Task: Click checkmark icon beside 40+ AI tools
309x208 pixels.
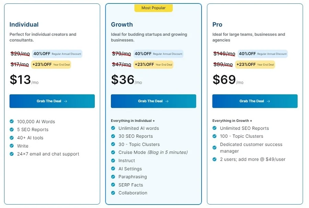Action: point(12,138)
